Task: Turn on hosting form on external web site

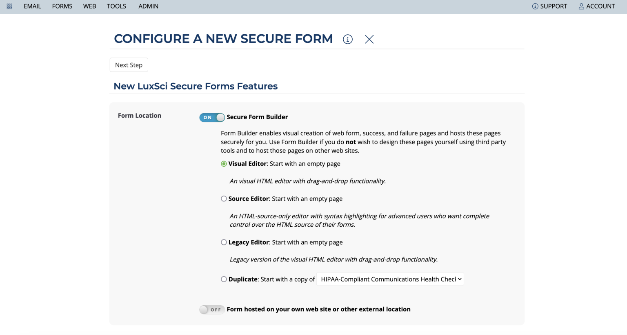Action: point(212,309)
